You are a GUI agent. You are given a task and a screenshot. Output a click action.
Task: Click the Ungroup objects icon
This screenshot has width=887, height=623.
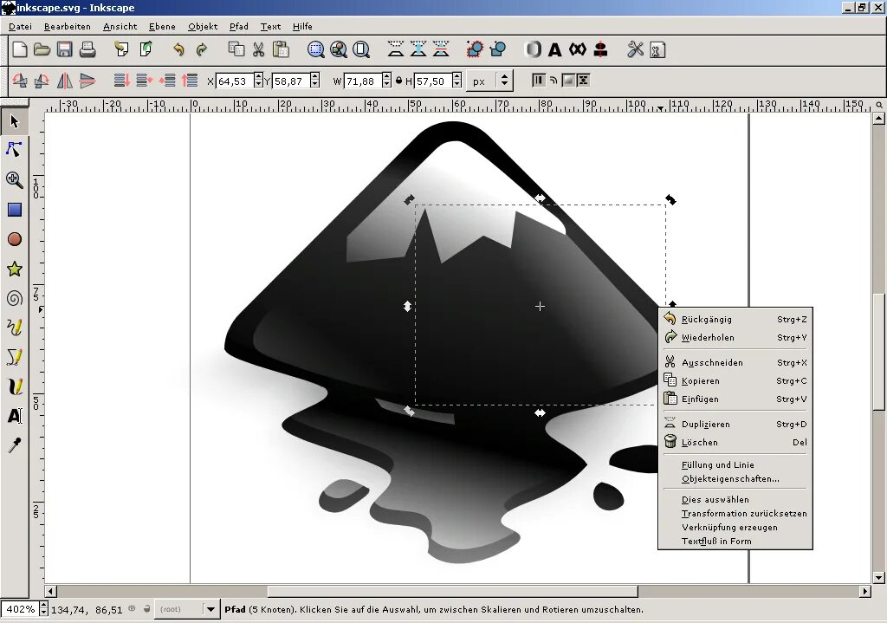(x=498, y=49)
